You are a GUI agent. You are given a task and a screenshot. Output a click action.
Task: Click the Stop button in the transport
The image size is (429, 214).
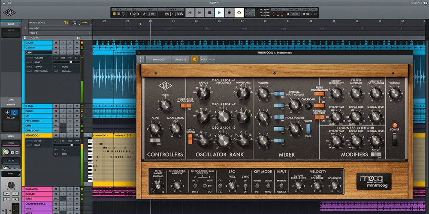coord(209,13)
